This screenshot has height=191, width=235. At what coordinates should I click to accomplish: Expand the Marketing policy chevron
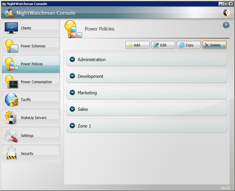pyautogui.click(x=72, y=93)
